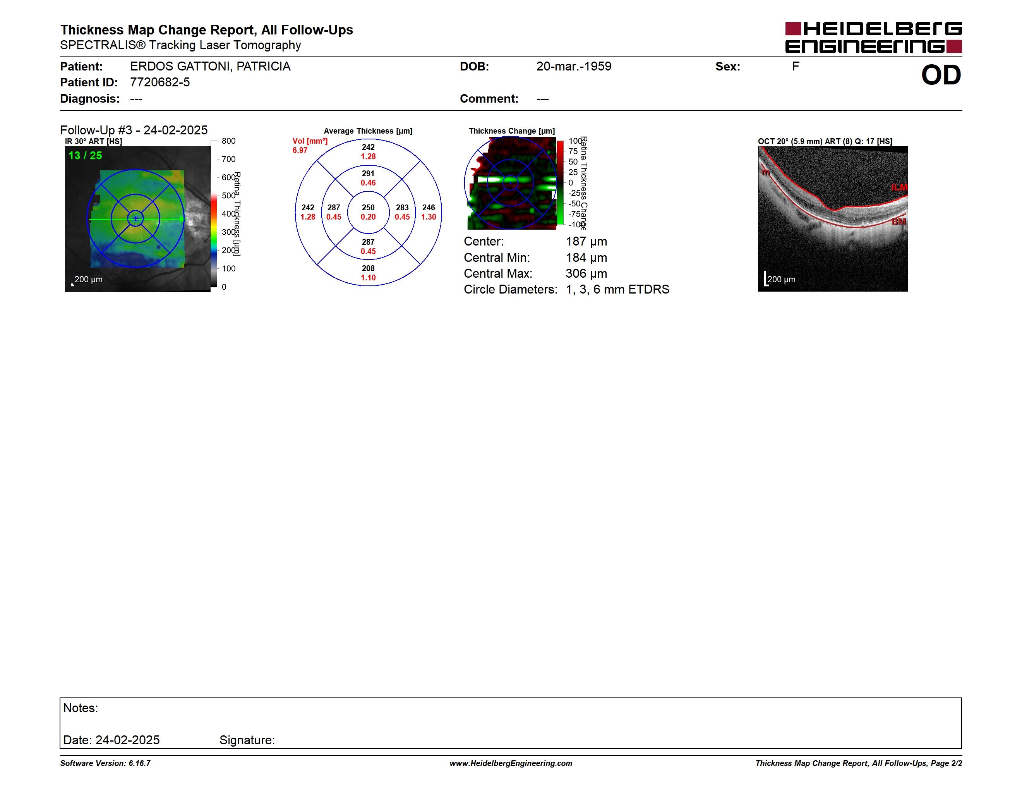Screen dimensions: 1022x790
Task: Click outer inferior value 208
Action: 368,268
